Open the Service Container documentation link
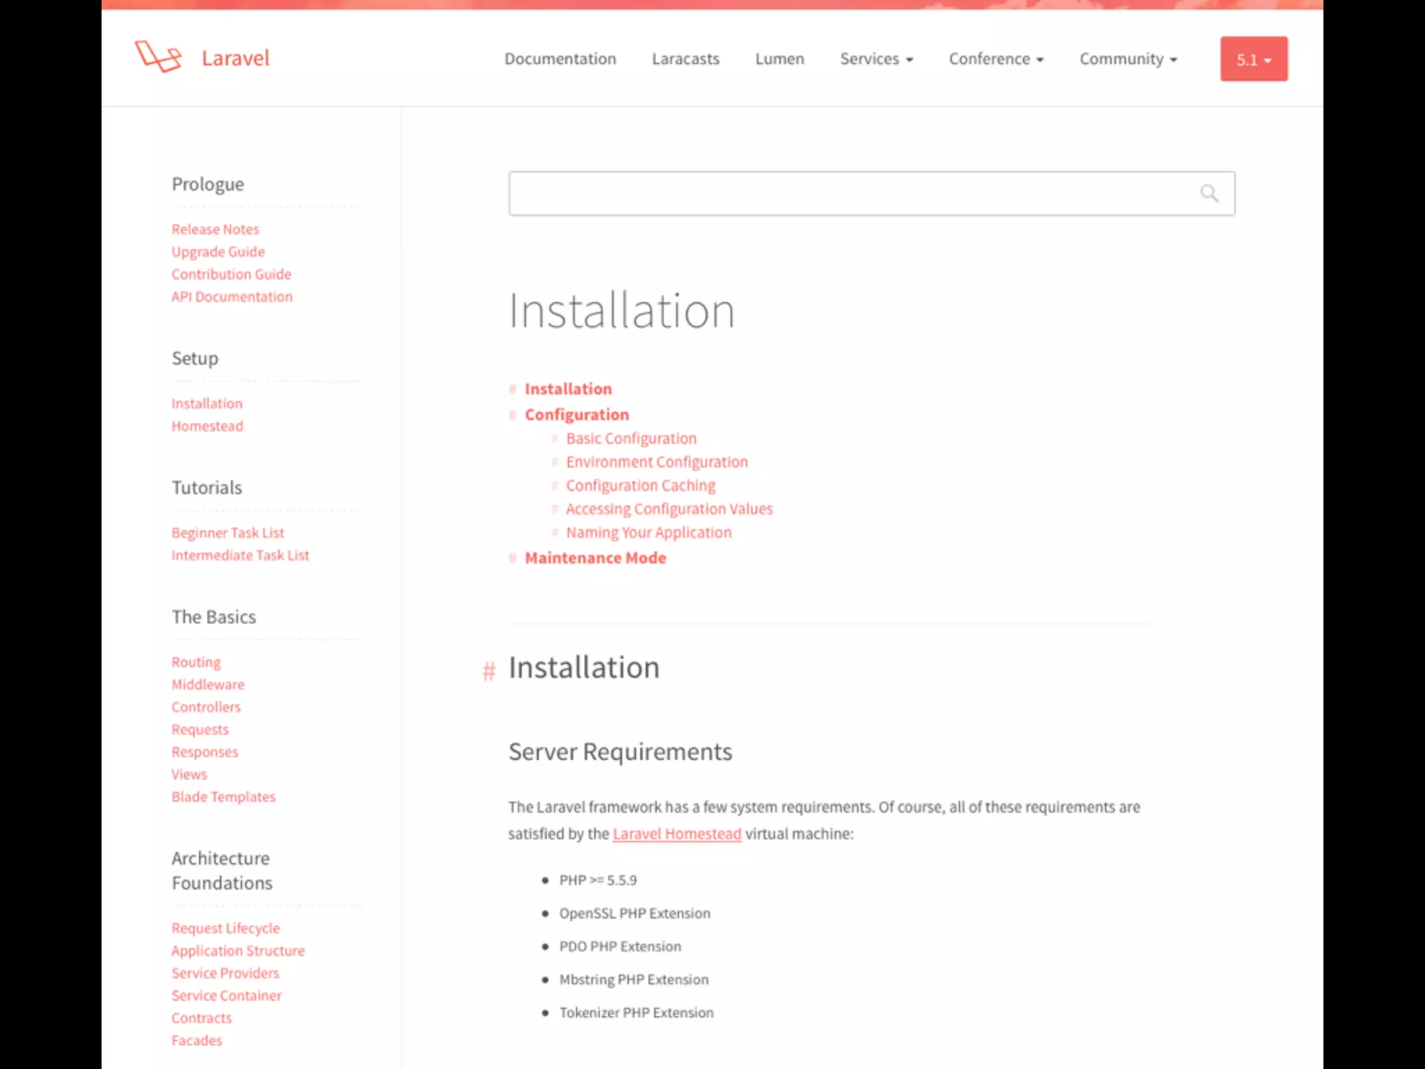The width and height of the screenshot is (1425, 1069). (x=226, y=996)
